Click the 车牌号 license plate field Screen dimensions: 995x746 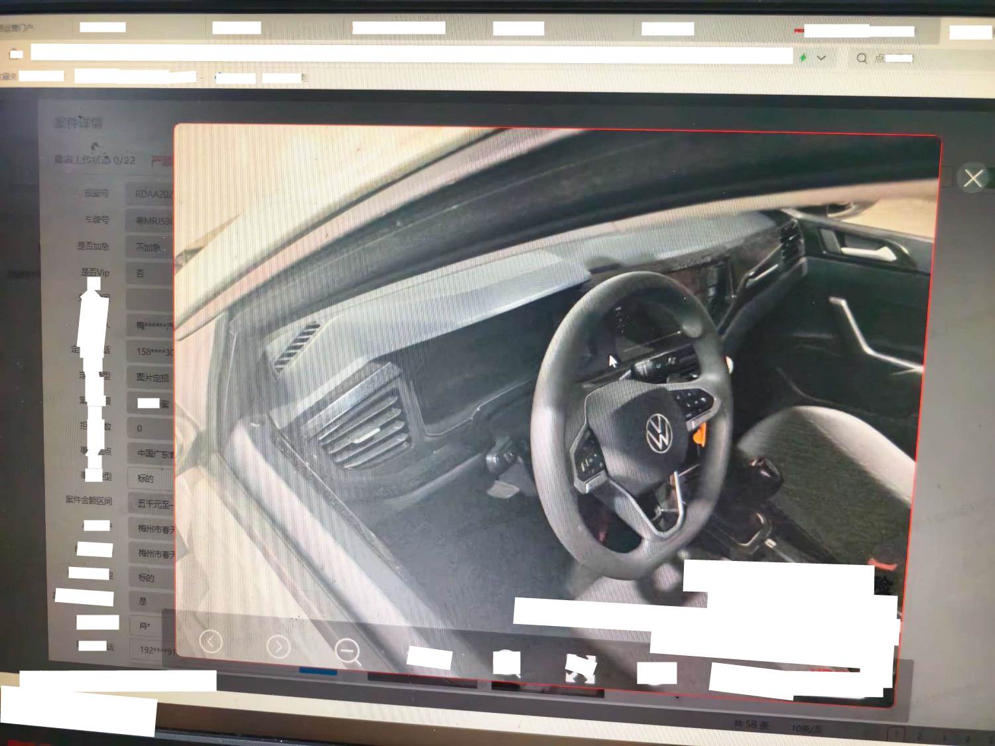(153, 220)
